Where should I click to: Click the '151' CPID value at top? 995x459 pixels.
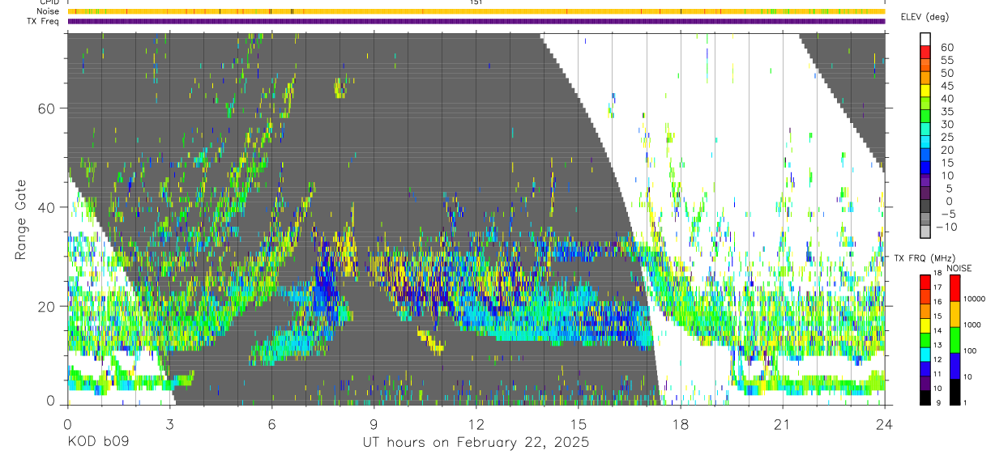click(476, 2)
